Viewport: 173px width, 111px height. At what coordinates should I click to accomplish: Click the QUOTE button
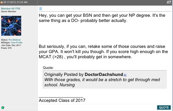click(x=164, y=108)
